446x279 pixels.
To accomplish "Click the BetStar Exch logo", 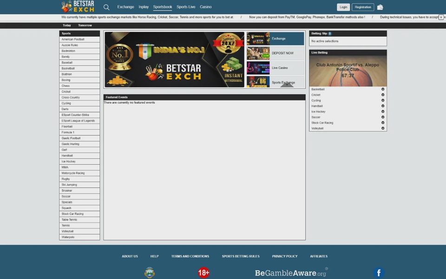I will pyautogui.click(x=78, y=7).
